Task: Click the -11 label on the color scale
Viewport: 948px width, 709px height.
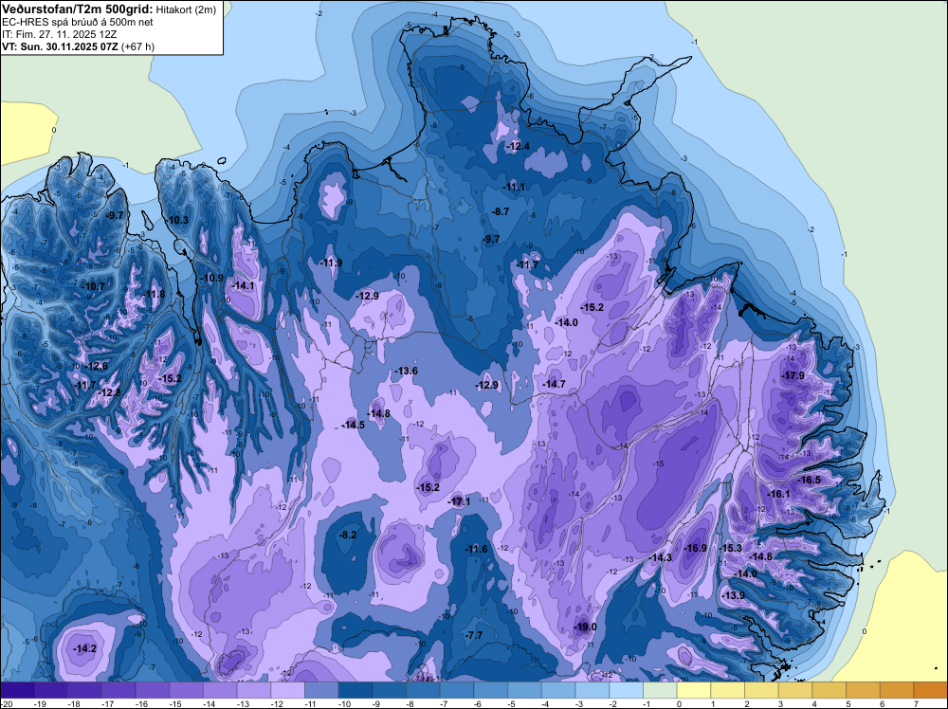Action: 311,704
